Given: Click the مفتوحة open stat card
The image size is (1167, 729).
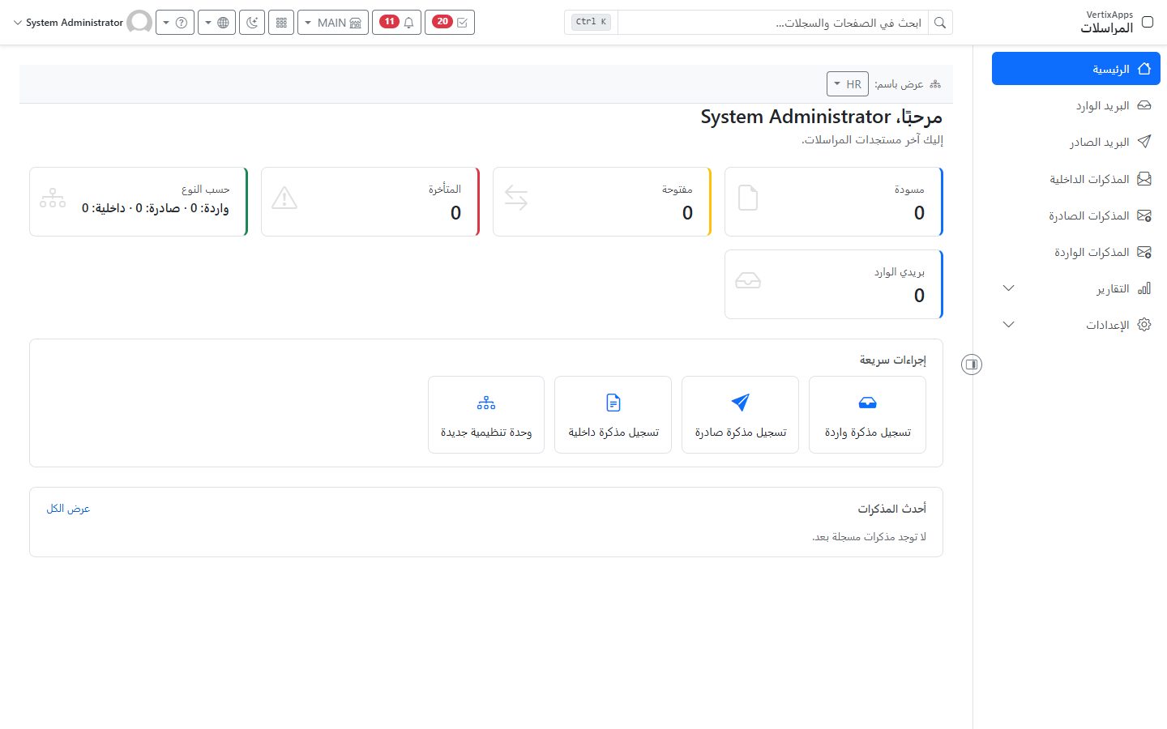Looking at the screenshot, I should 602,202.
